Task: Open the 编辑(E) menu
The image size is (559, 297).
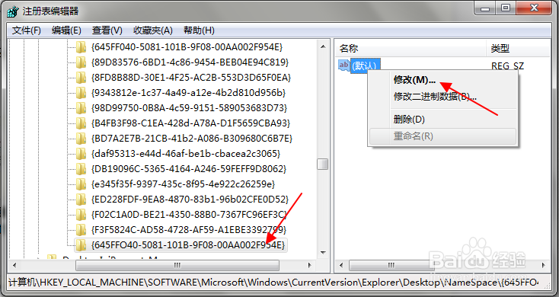Action: click(66, 30)
